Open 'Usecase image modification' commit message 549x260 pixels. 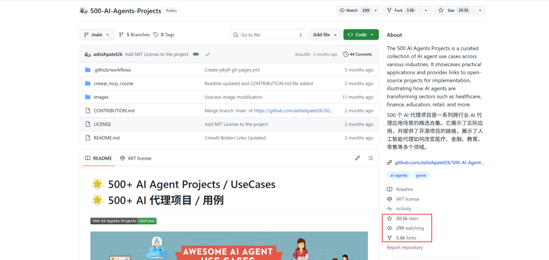[233, 97]
